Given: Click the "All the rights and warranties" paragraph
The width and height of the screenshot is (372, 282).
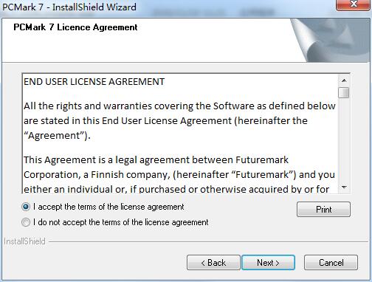Looking at the screenshot, I should (x=179, y=121).
